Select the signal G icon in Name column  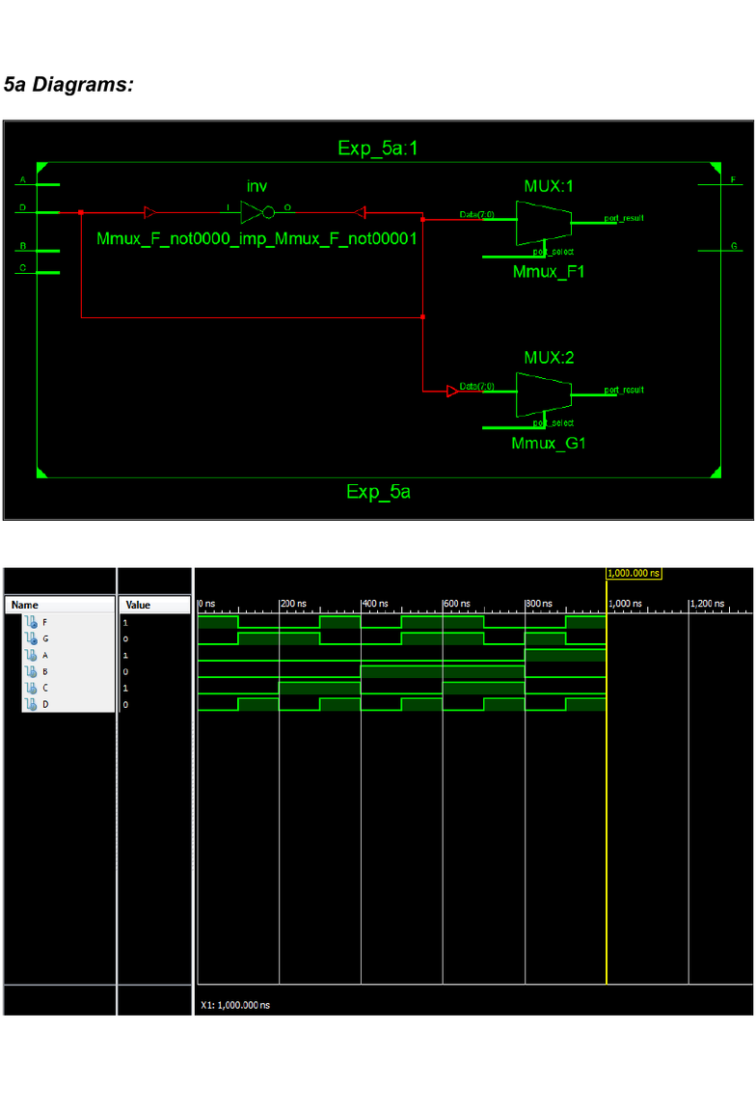(x=31, y=638)
